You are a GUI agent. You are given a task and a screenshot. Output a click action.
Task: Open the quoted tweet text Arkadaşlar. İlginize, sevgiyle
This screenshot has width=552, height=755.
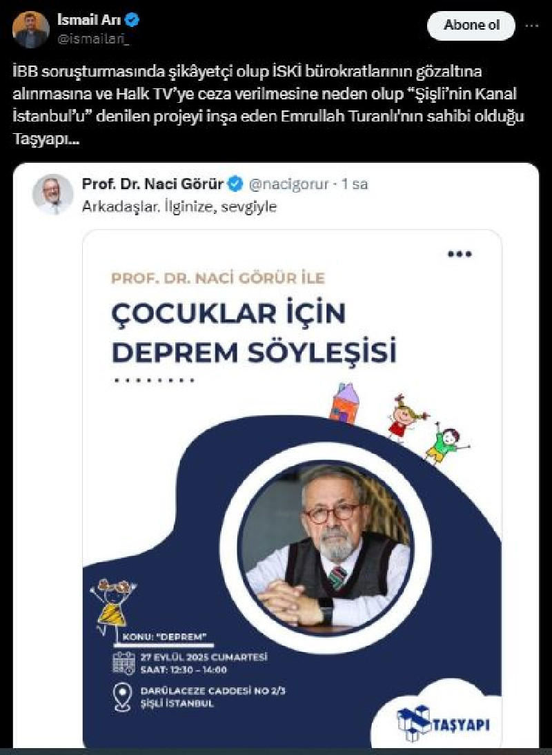coord(179,206)
